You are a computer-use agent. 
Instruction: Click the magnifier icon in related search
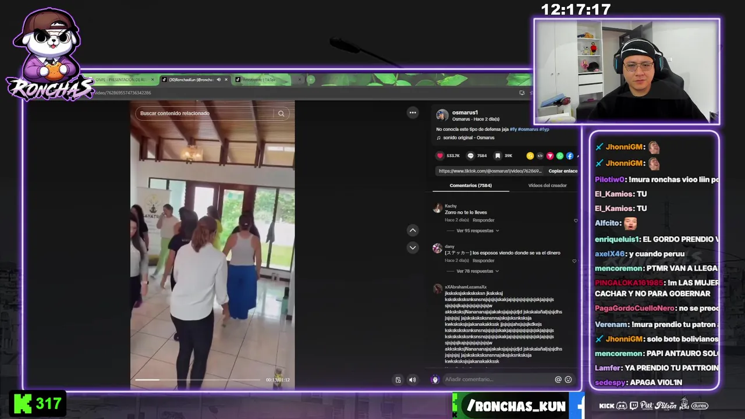(x=281, y=113)
